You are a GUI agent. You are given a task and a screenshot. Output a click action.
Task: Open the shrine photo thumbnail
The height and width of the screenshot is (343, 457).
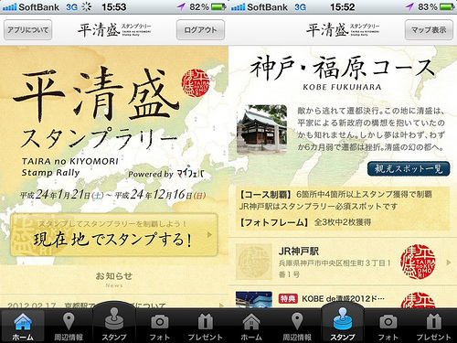point(261,130)
